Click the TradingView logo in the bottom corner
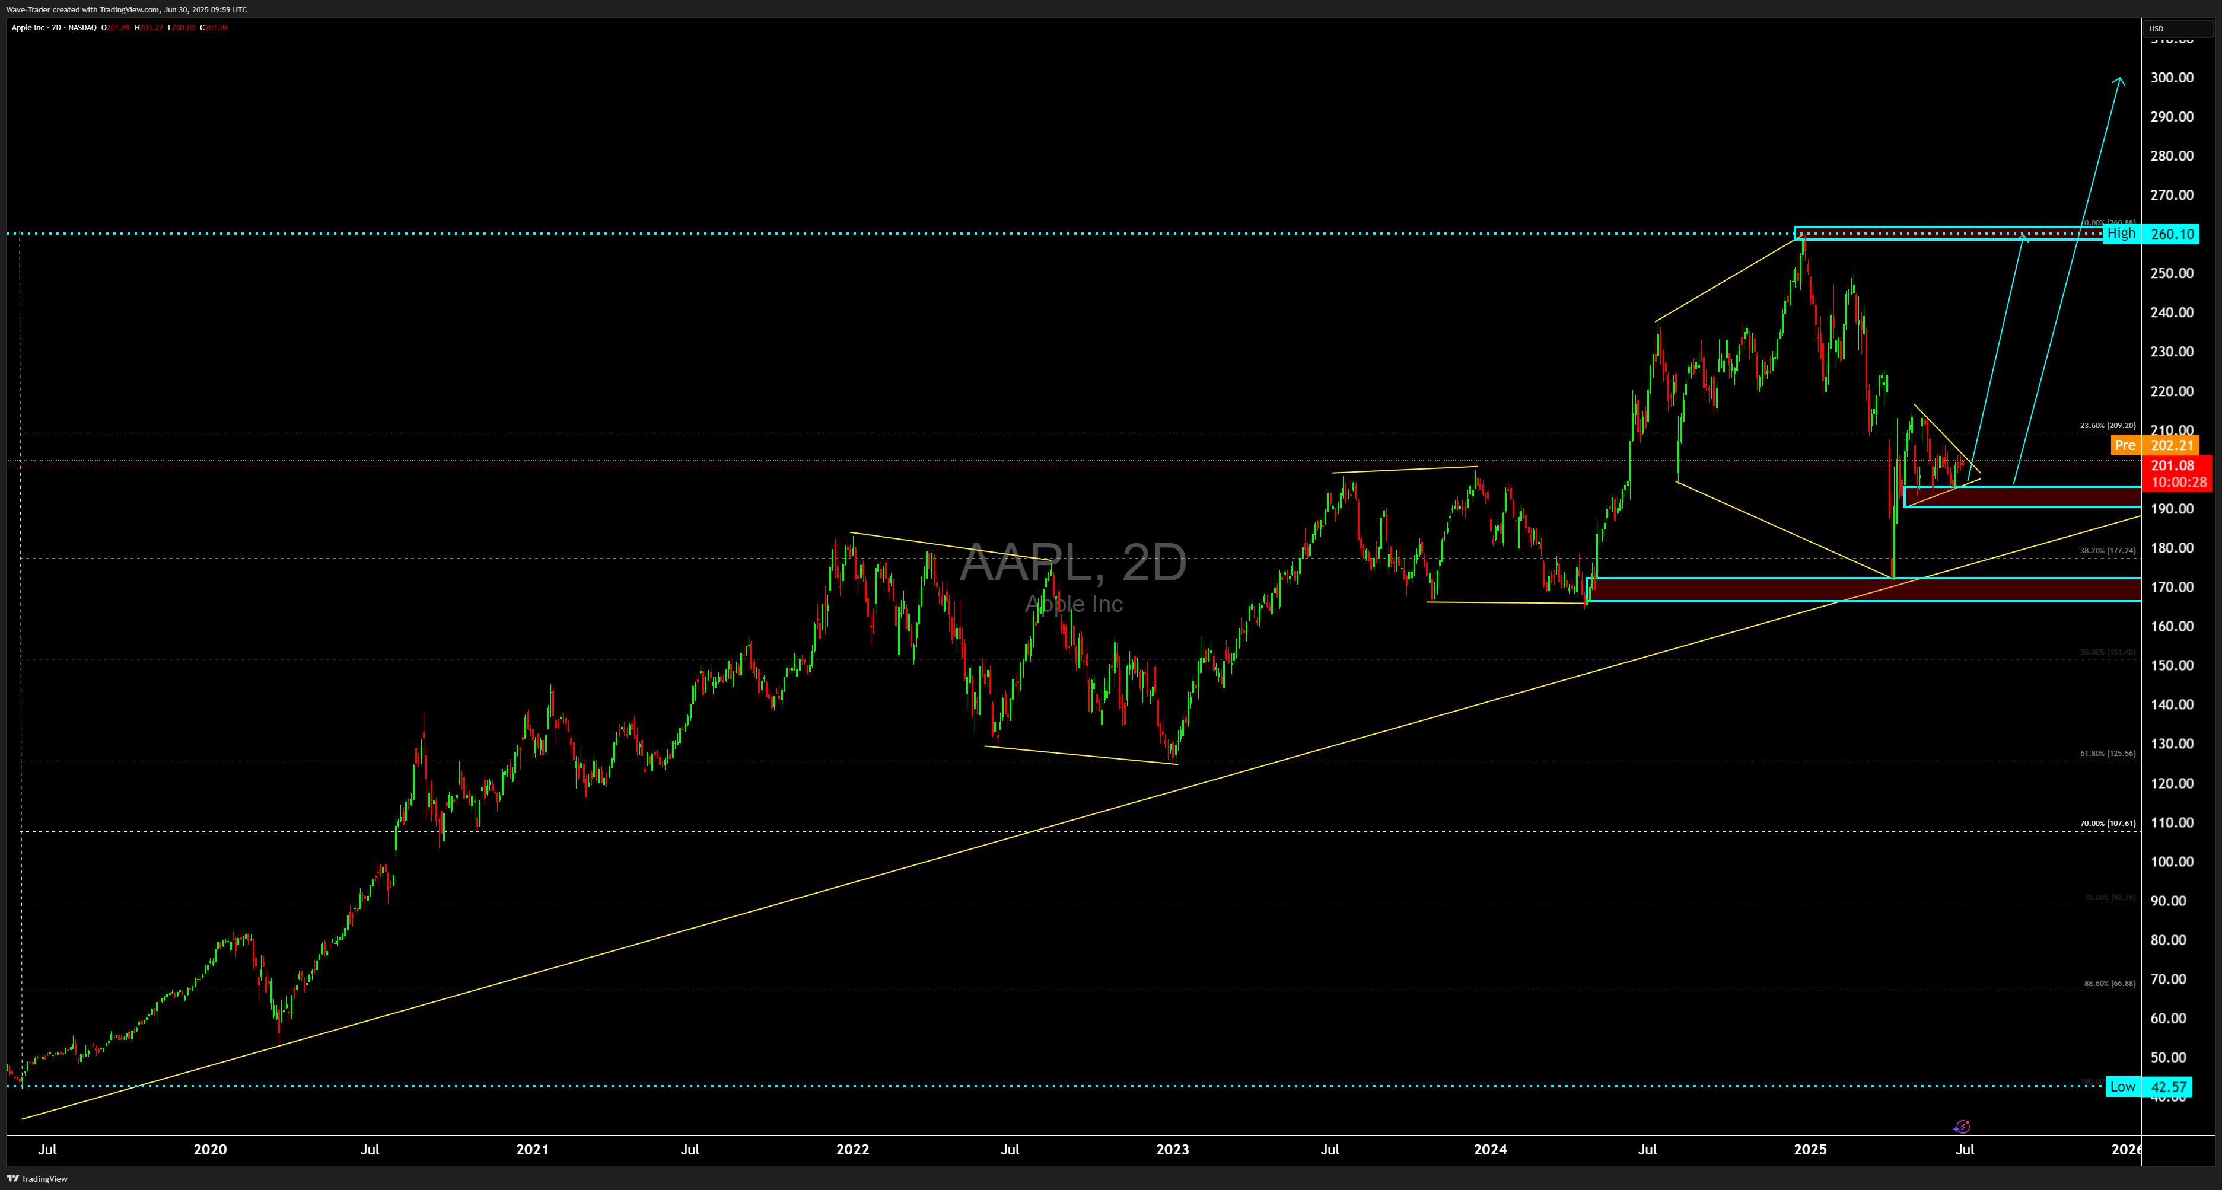The image size is (2222, 1190). click(x=37, y=1179)
